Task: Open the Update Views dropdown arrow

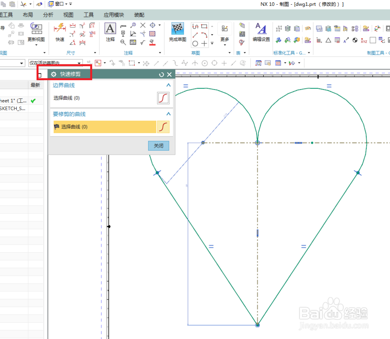Action: [36, 45]
